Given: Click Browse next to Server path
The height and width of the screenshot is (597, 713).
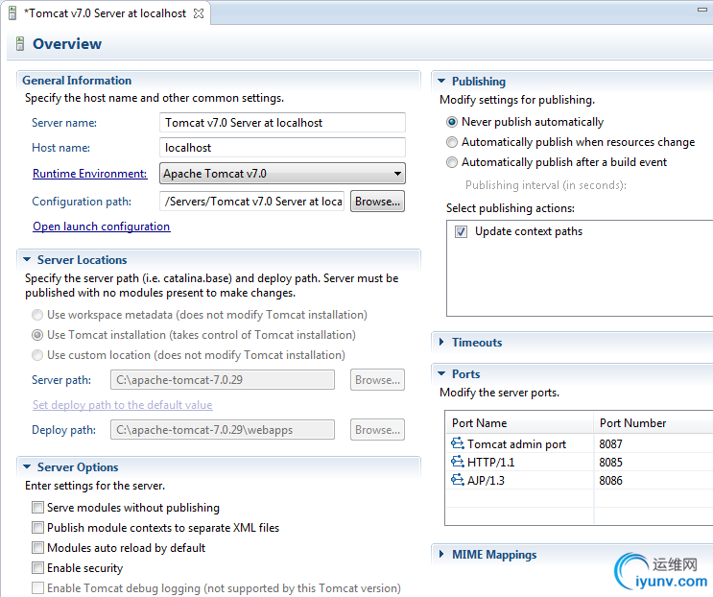Looking at the screenshot, I should tap(377, 380).
